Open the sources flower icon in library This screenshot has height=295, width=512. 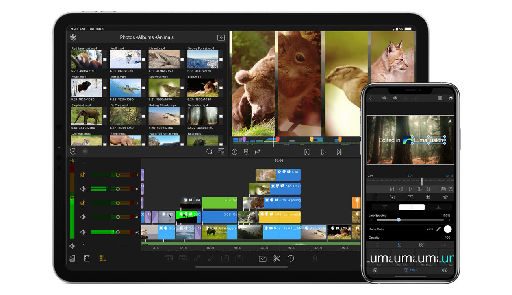coord(73,37)
